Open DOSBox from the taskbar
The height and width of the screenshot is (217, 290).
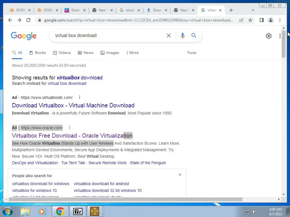click(x=95, y=211)
